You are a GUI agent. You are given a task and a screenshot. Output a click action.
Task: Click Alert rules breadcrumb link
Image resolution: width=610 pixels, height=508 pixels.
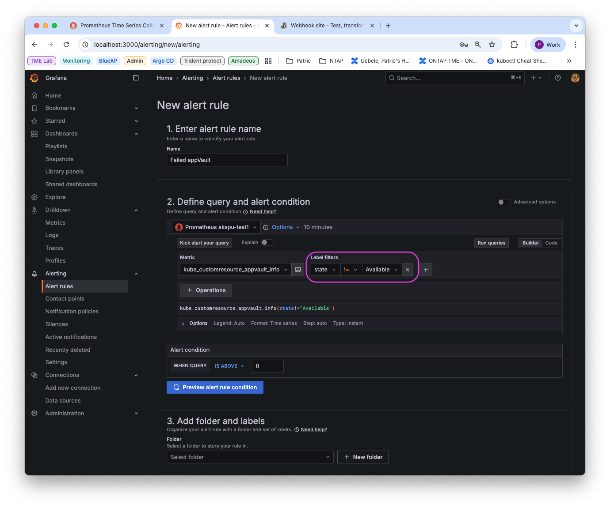pos(226,78)
